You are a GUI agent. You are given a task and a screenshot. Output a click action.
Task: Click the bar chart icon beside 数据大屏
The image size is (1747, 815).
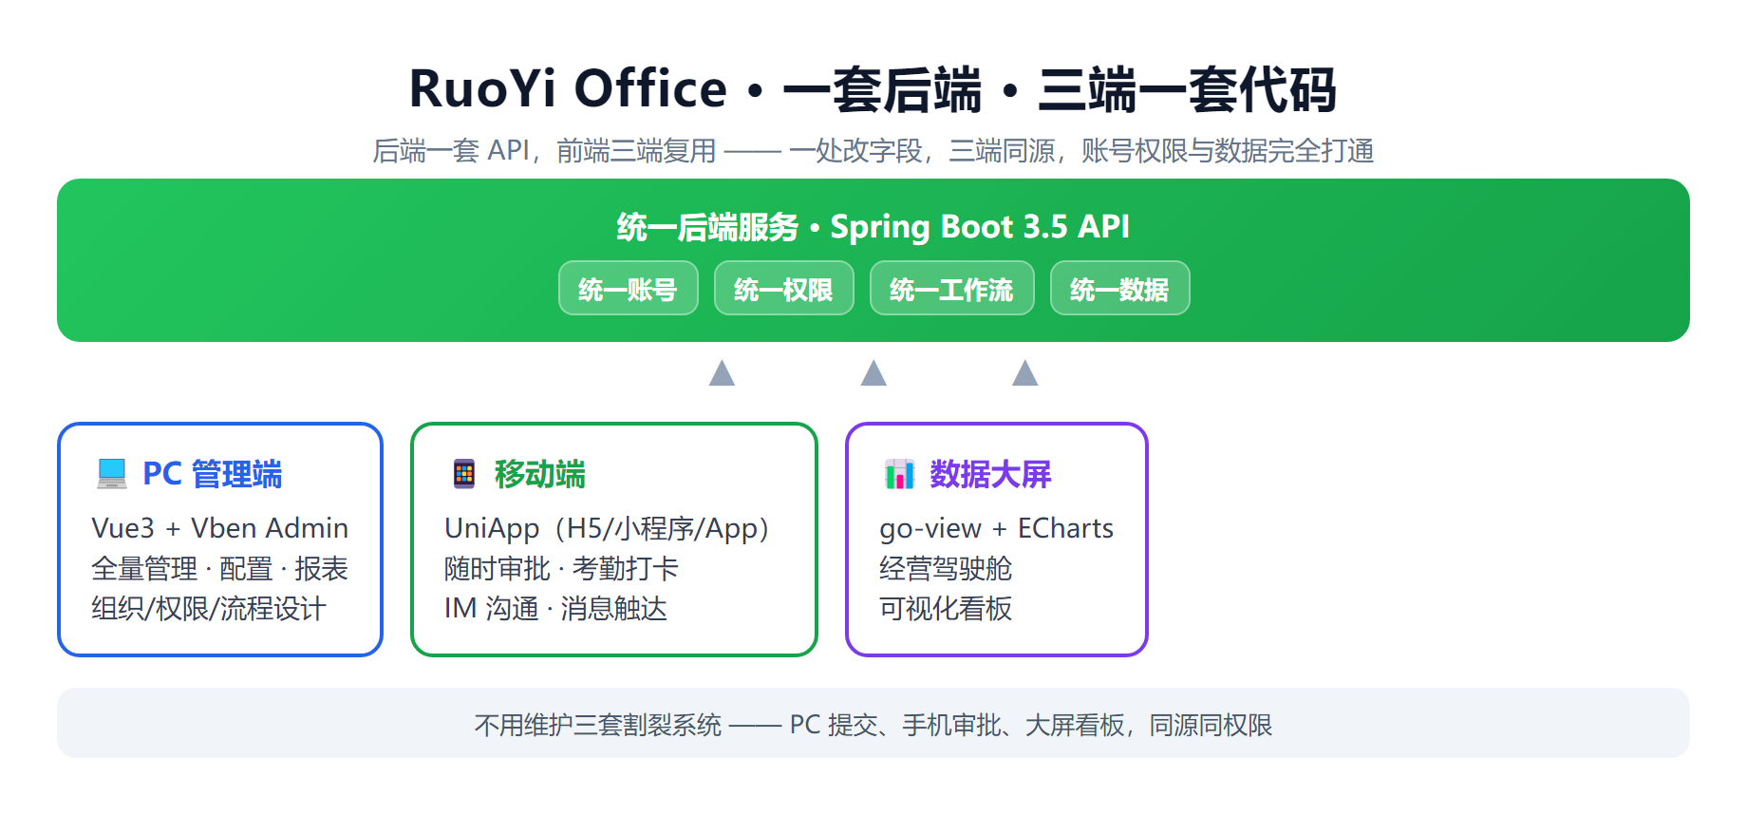click(x=899, y=473)
